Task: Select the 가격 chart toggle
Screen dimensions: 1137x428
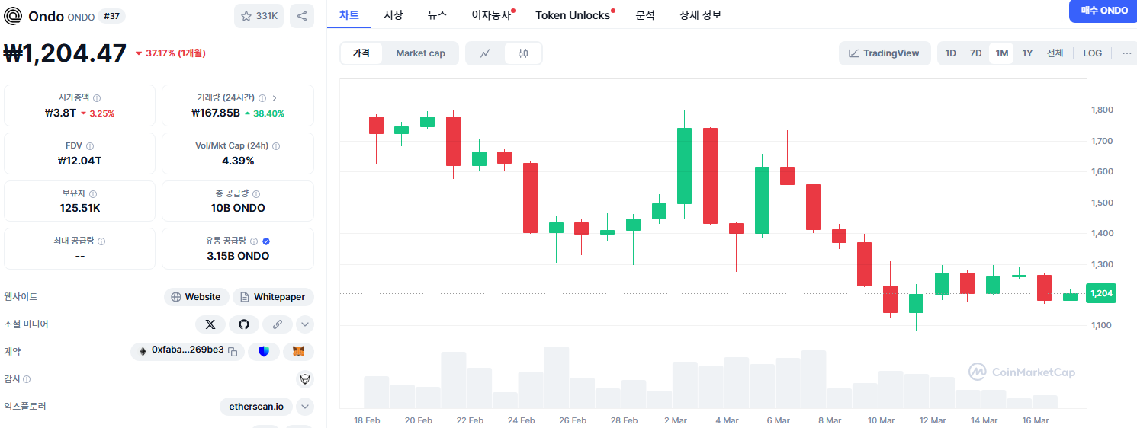Action: tap(361, 53)
